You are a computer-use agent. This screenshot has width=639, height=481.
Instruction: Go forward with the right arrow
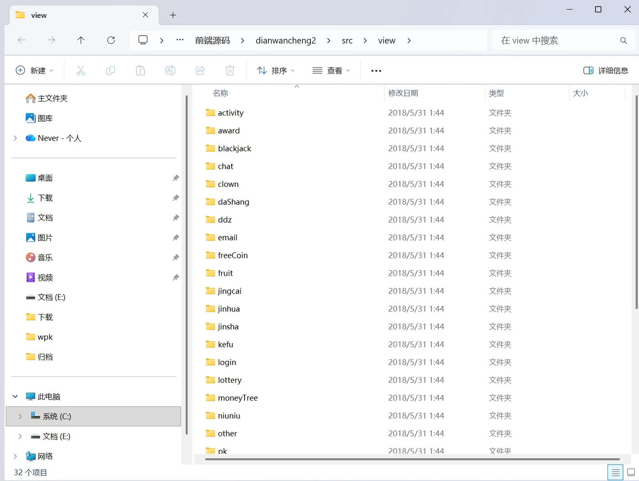(x=51, y=40)
